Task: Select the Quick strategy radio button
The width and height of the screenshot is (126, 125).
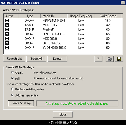Action: coord(13,73)
